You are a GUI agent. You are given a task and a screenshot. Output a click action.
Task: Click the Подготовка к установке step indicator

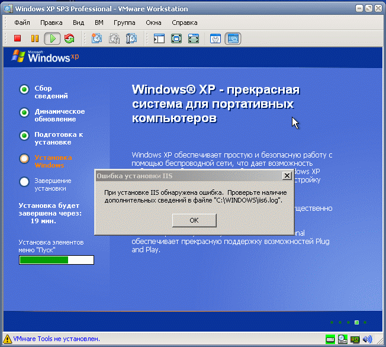tap(24, 136)
